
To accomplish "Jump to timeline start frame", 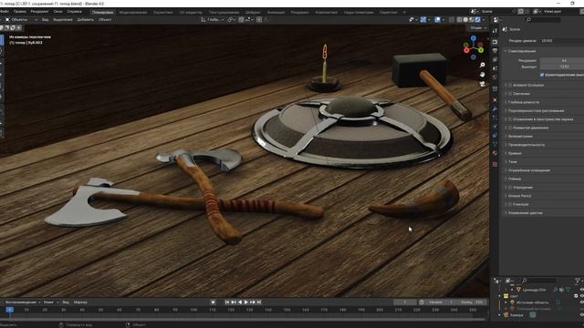I will [227, 302].
